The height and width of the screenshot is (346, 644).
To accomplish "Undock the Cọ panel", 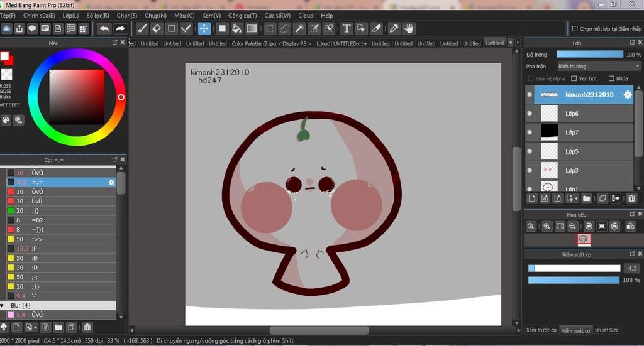I will pyautogui.click(x=115, y=159).
